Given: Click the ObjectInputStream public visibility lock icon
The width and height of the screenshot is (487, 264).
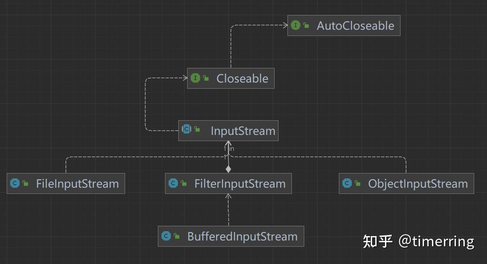Looking at the screenshot, I should click(357, 184).
